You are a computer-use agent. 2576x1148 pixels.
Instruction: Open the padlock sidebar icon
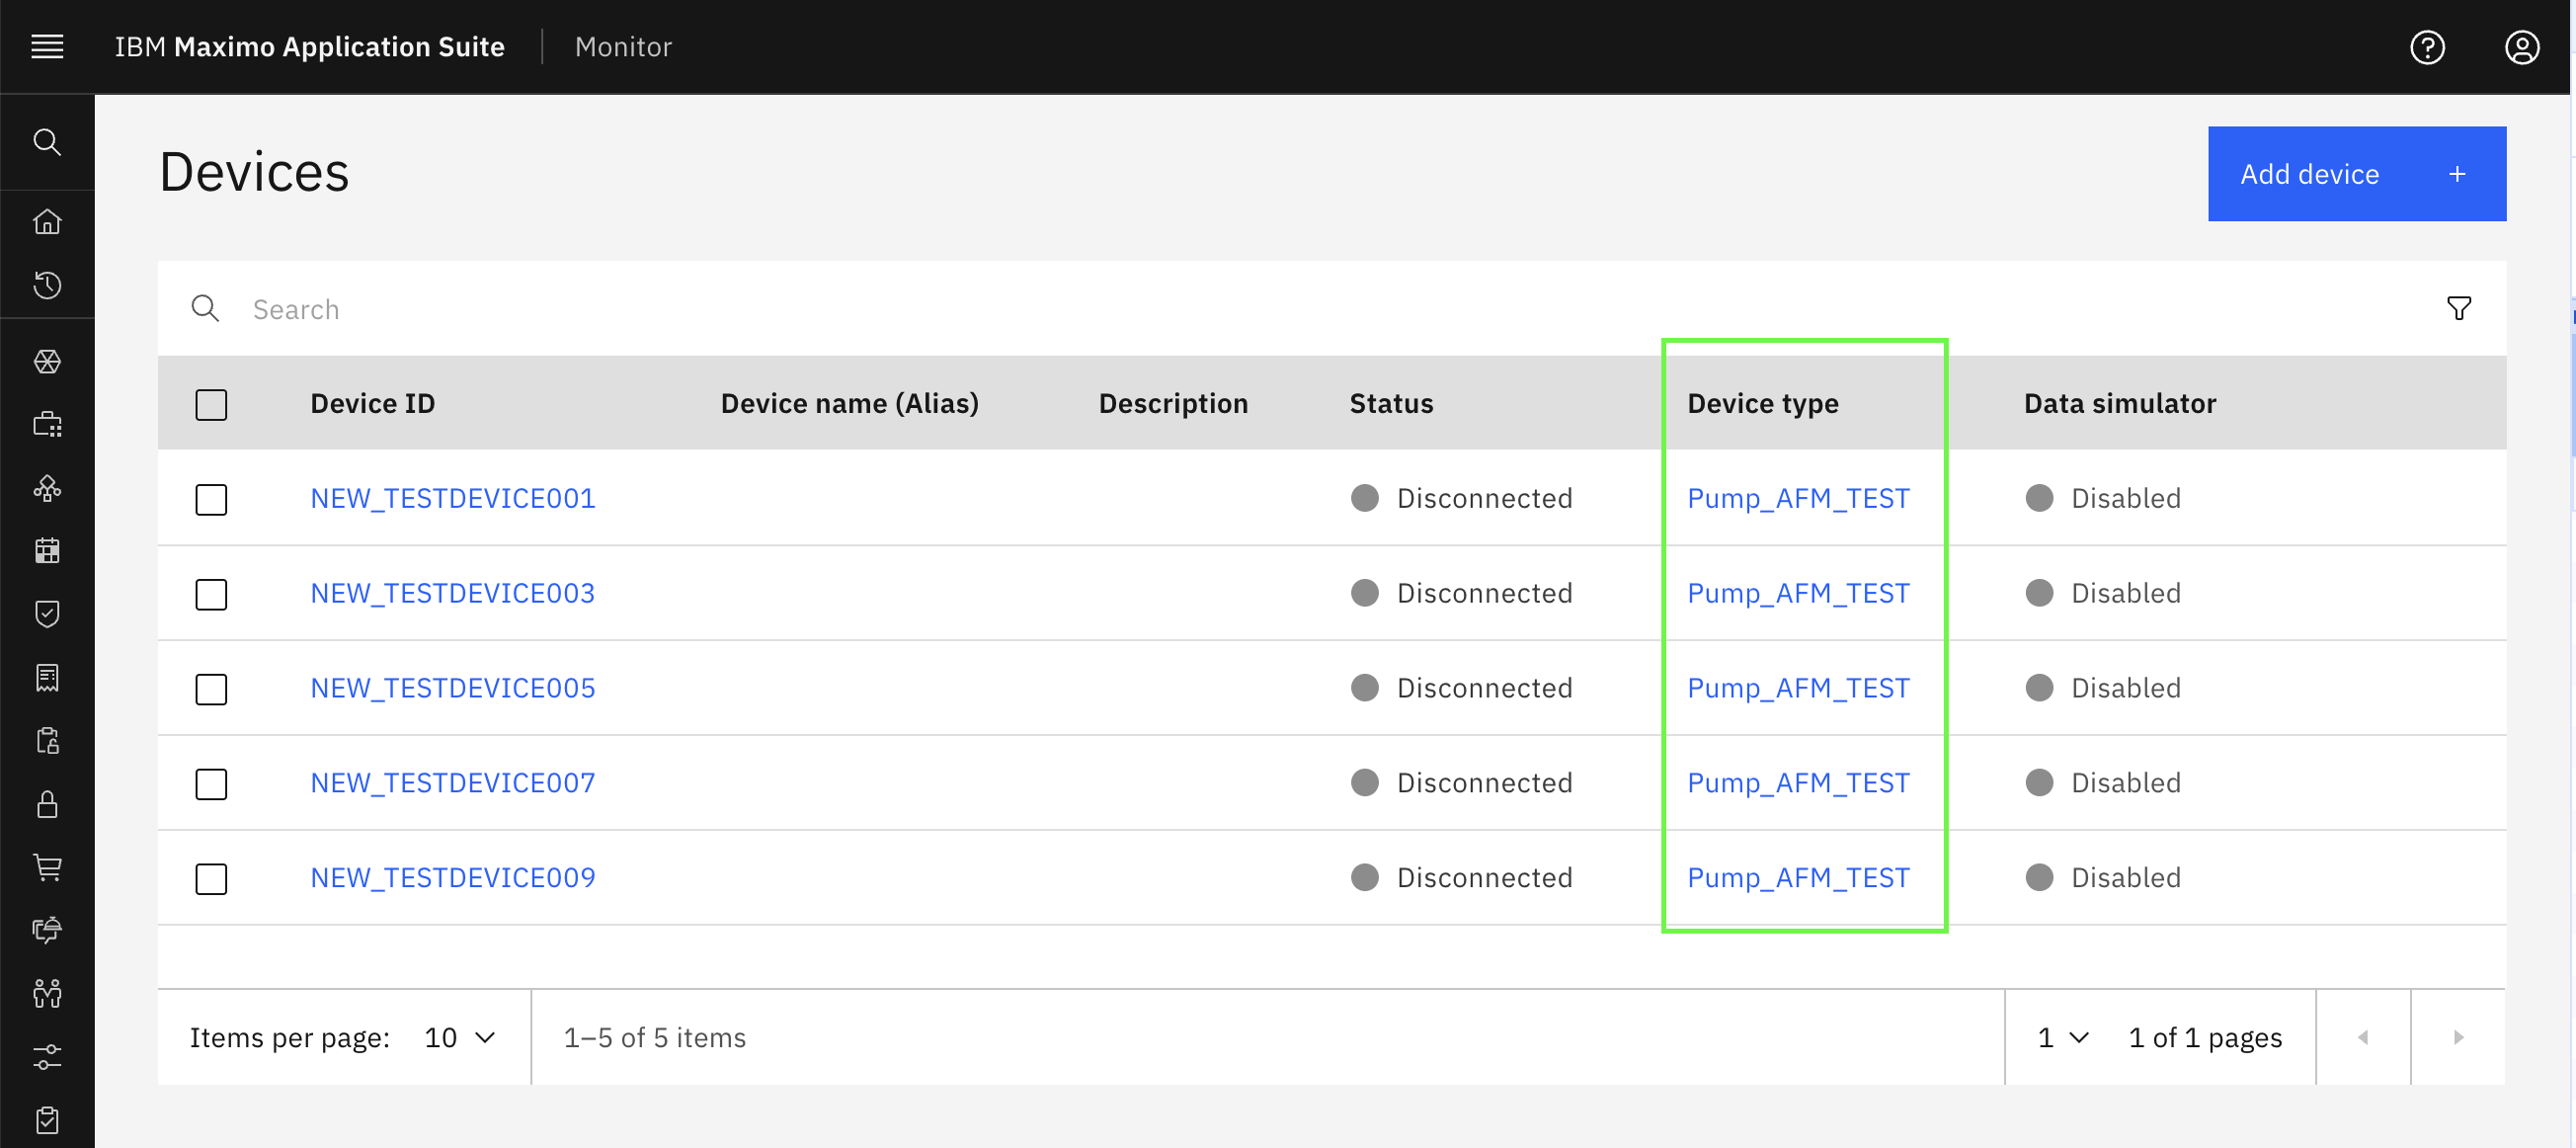click(x=47, y=804)
